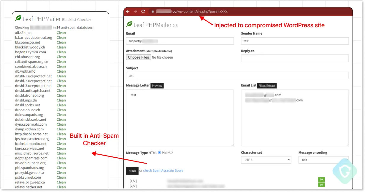
Task: Click the drone.abuse.ch entry
Action: coord(28,110)
